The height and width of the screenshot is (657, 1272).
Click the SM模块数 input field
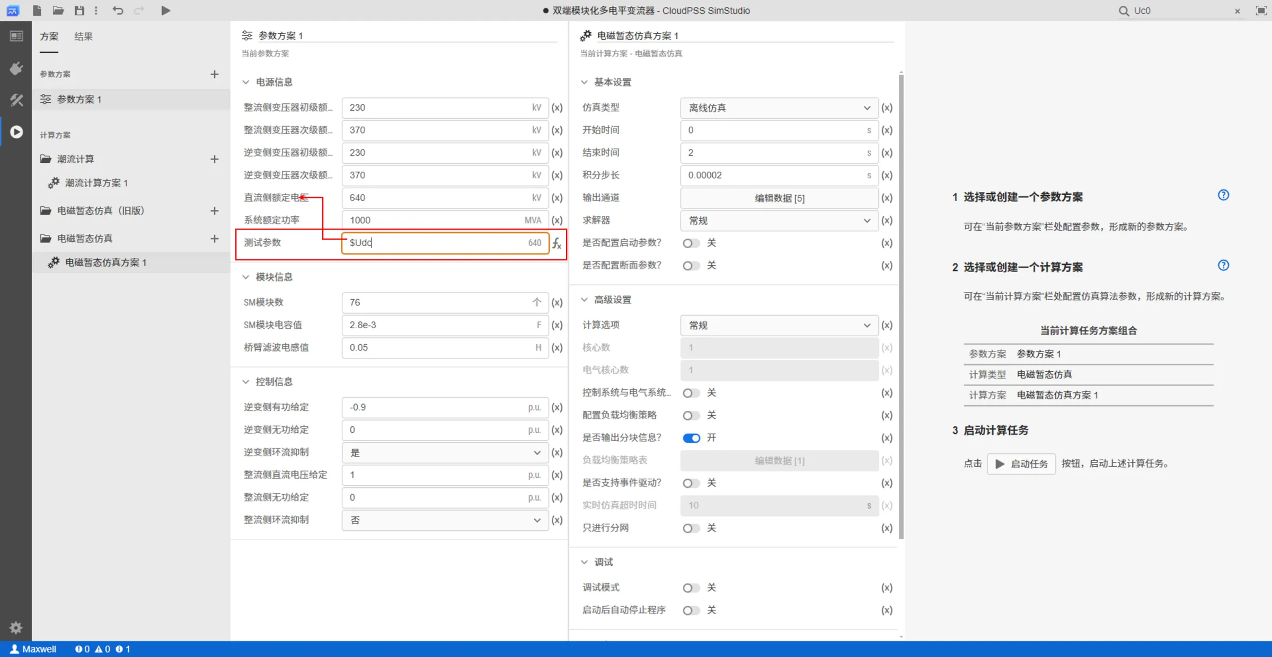pyautogui.click(x=445, y=302)
